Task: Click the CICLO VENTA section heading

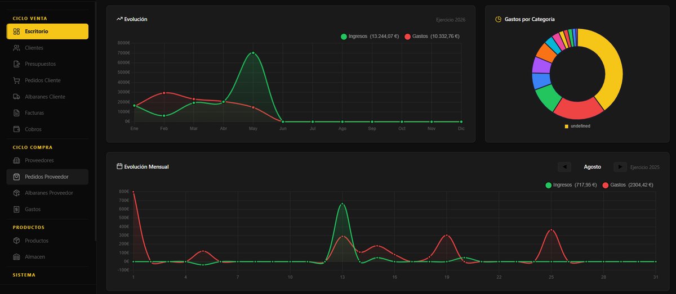Action: [x=30, y=19]
